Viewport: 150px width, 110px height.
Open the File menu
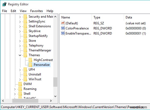(5, 11)
